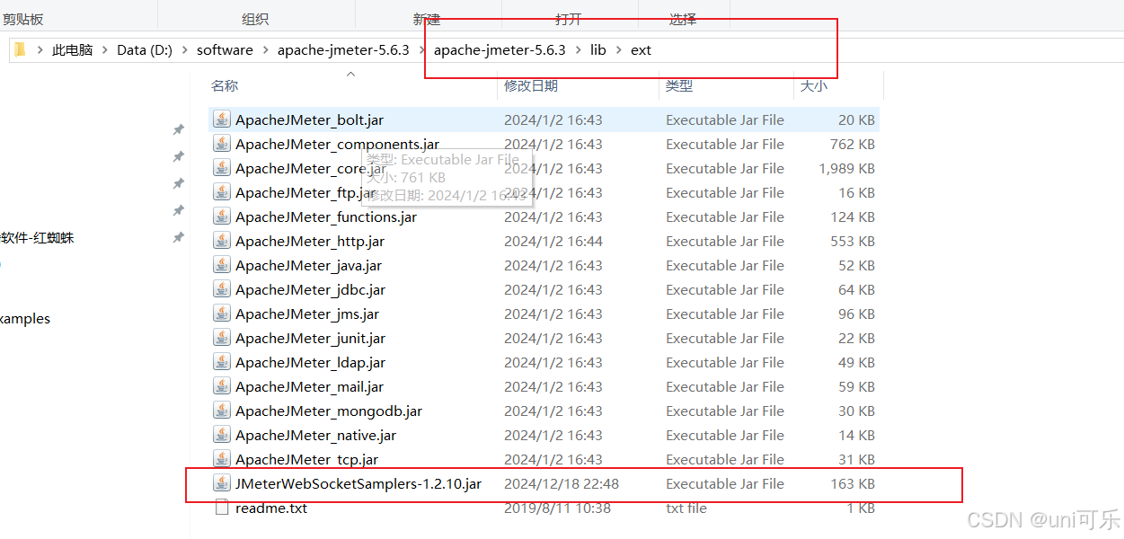This screenshot has height=539, width=1124.
Task: Sort files by the 类型 column header
Action: 678,85
